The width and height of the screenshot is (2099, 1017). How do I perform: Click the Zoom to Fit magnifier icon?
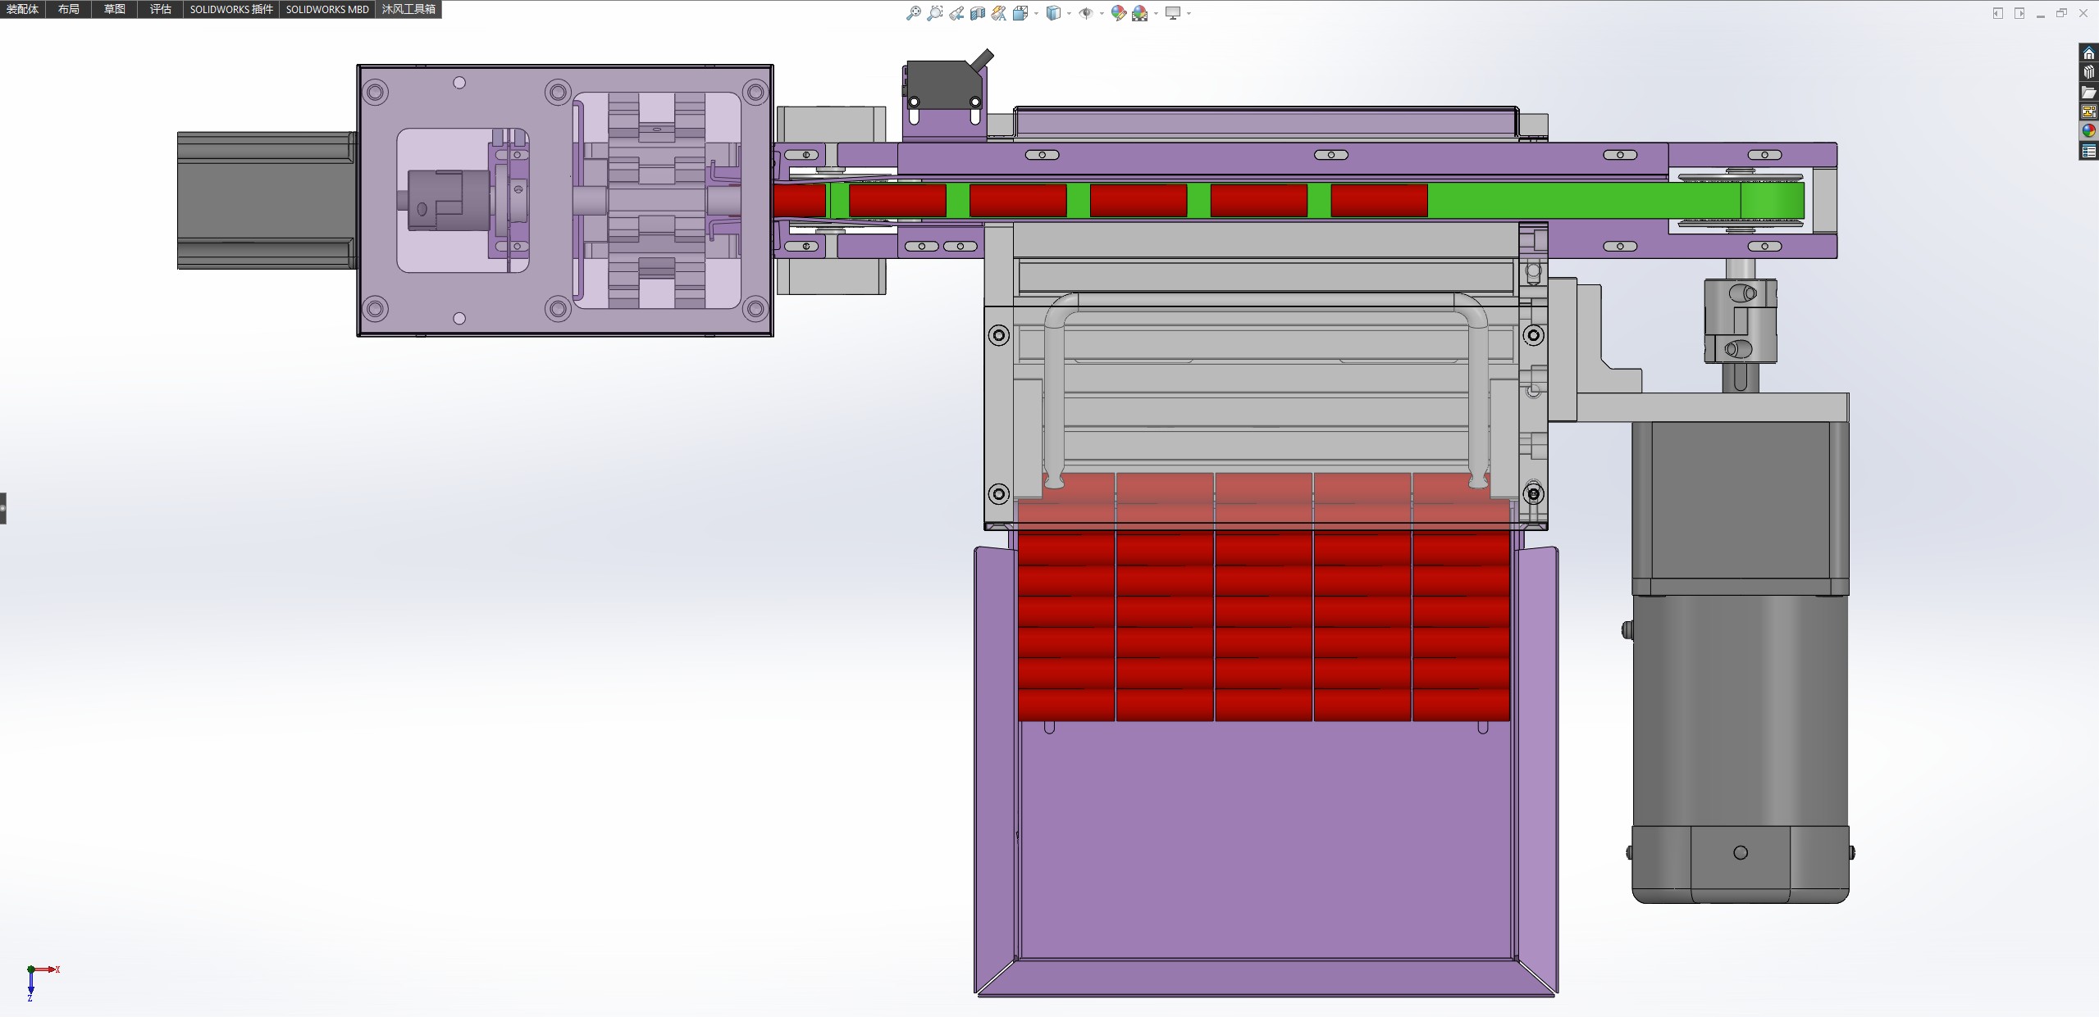click(913, 13)
